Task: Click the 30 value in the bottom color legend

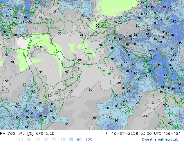Action: (x=29, y=140)
